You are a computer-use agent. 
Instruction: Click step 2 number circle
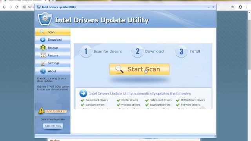point(138,51)
